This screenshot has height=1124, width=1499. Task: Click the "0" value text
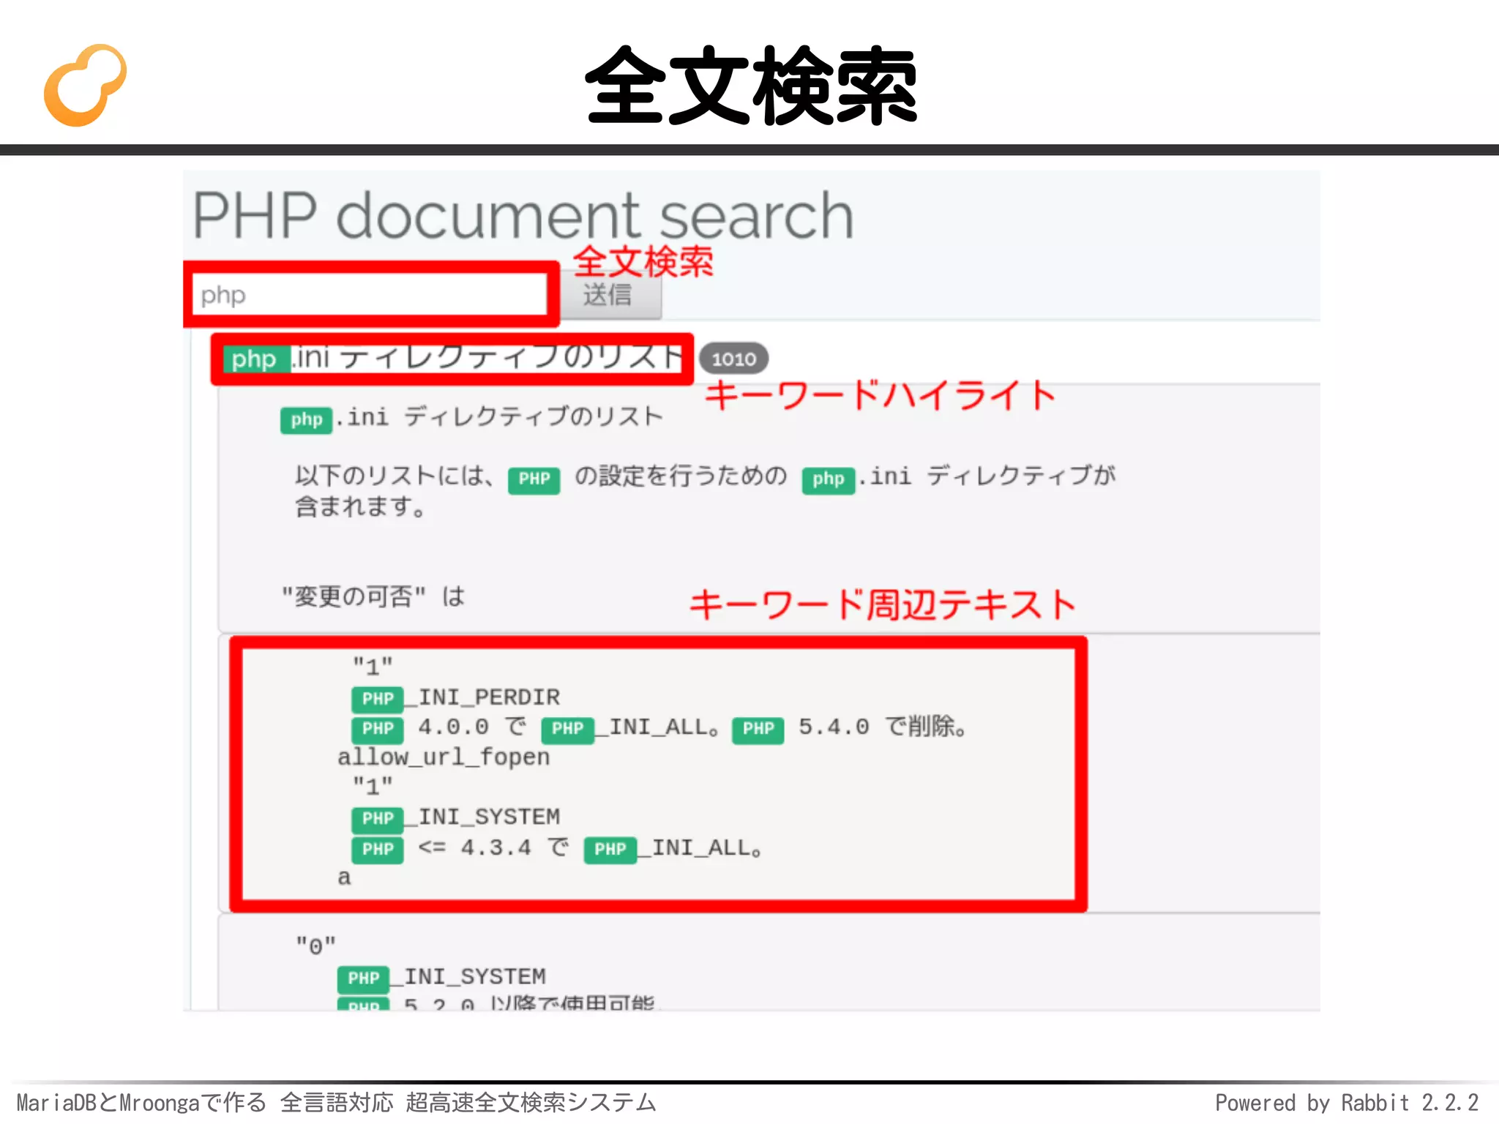pyautogui.click(x=315, y=946)
